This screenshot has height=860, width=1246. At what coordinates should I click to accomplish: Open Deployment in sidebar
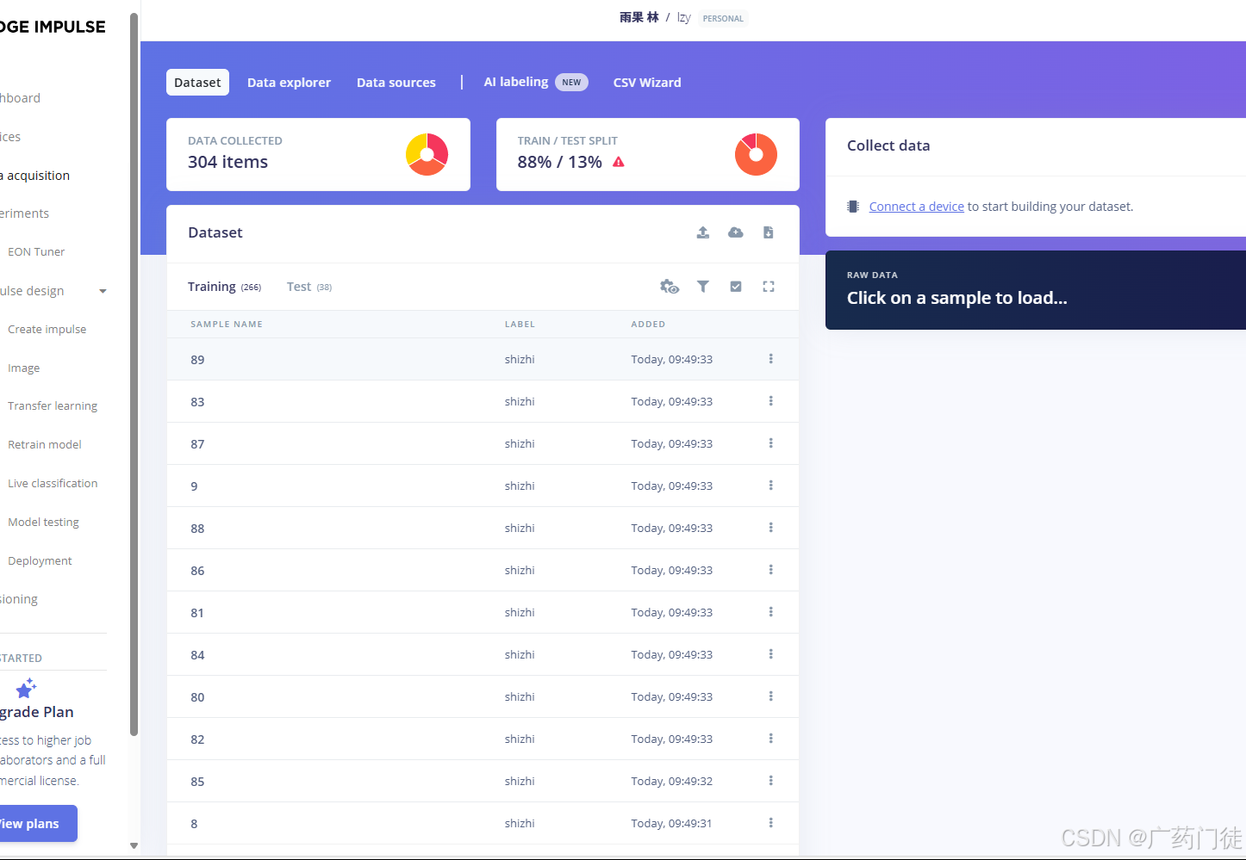40,560
